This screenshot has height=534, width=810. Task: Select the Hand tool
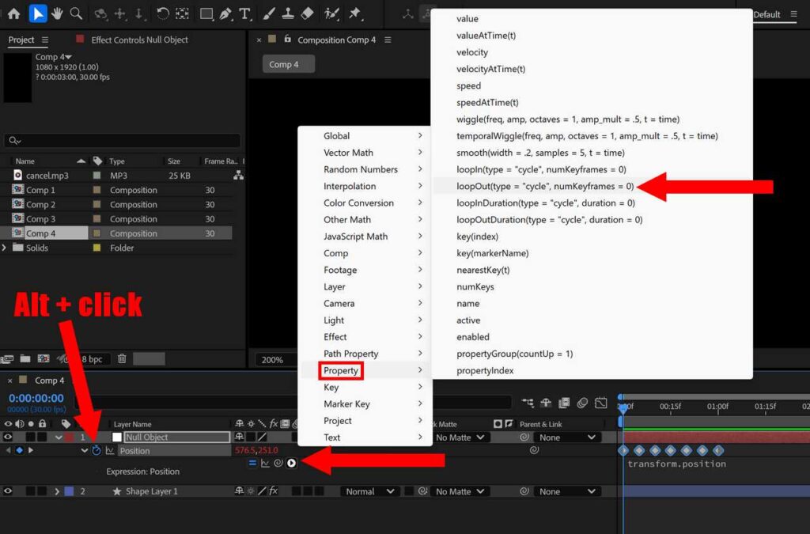coord(57,14)
